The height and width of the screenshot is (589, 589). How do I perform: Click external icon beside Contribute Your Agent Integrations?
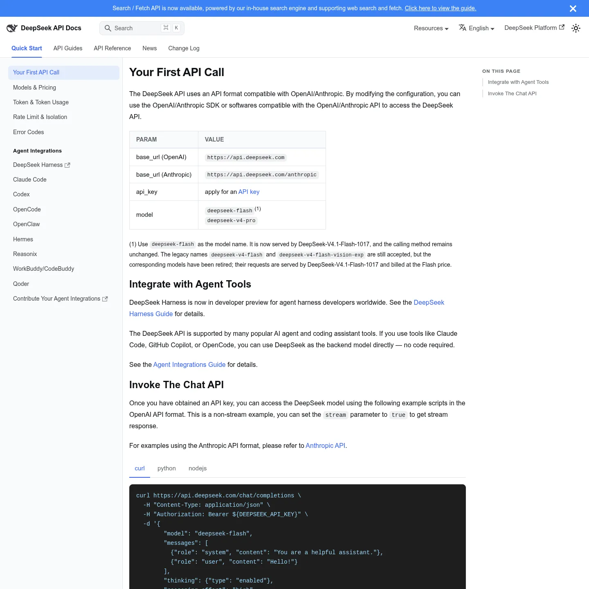(105, 299)
